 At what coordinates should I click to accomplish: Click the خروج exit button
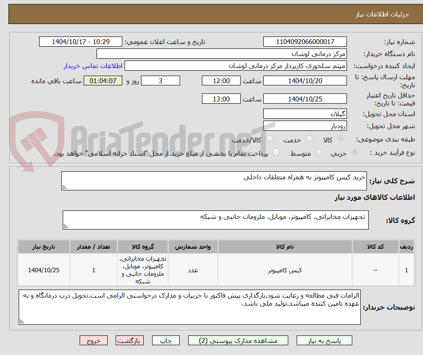coord(93,340)
